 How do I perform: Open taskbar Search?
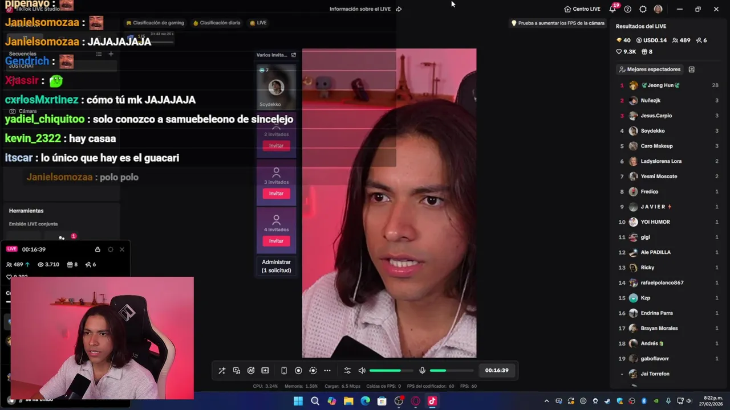click(x=315, y=401)
